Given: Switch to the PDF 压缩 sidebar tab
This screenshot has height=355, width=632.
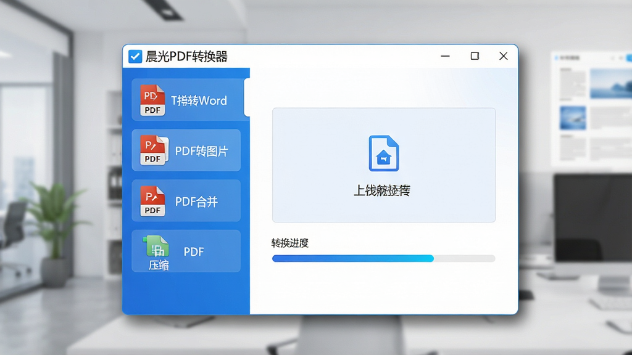Looking at the screenshot, I should tap(186, 251).
